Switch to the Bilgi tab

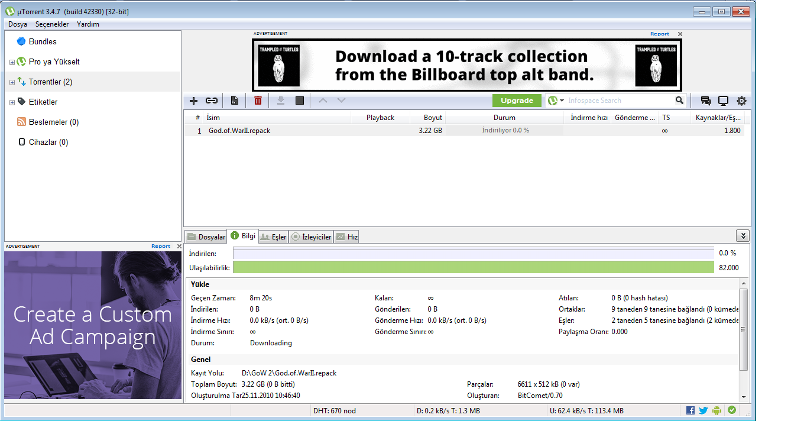pyautogui.click(x=243, y=235)
